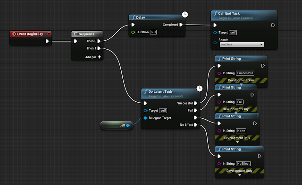Click the Fail output pin on Do Latent Task
This screenshot has width=302, height=185.
coord(196,110)
